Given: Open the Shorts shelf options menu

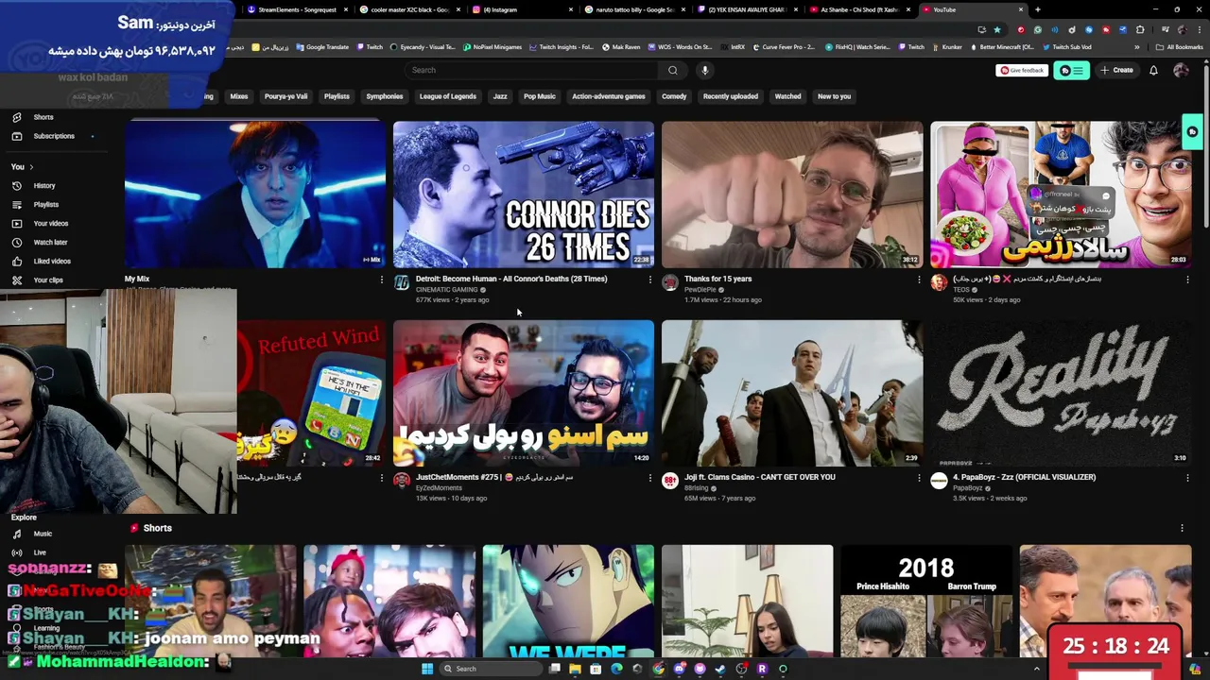Looking at the screenshot, I should coord(1182,529).
